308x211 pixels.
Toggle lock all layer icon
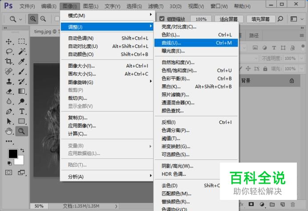coord(265,69)
